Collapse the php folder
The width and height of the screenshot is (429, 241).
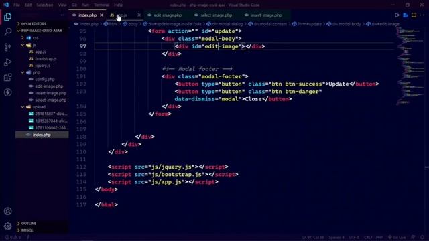click(x=42, y=72)
